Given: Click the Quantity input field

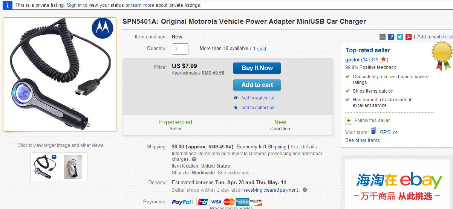Looking at the screenshot, I should [x=180, y=49].
